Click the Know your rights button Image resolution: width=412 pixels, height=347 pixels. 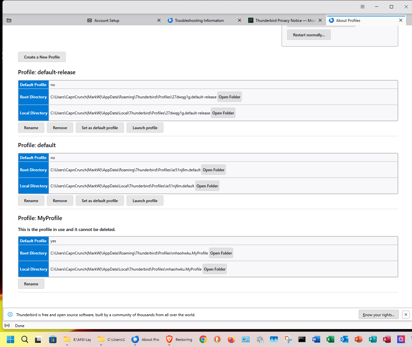[x=379, y=315]
